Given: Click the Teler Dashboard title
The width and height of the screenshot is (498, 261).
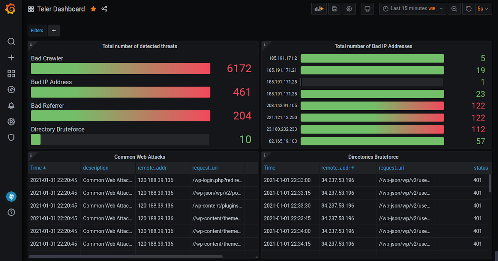Looking at the screenshot, I should point(61,9).
